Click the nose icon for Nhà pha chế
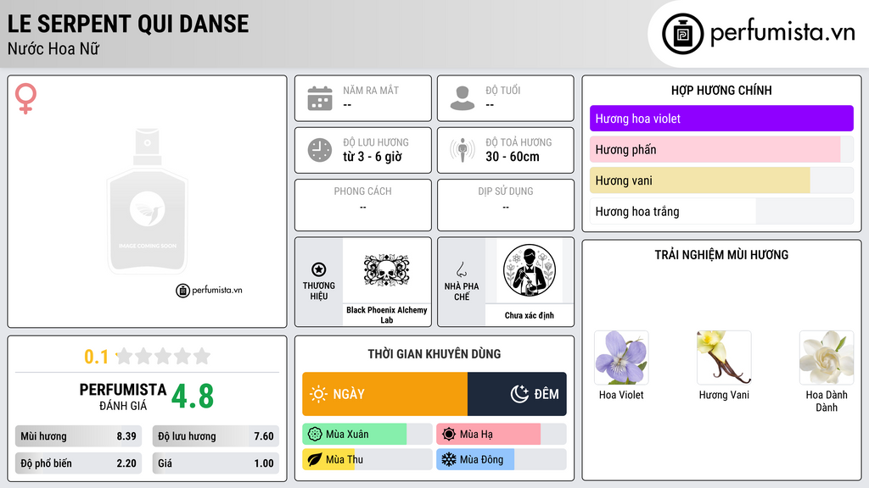Image resolution: width=869 pixels, height=488 pixels. pos(461,269)
